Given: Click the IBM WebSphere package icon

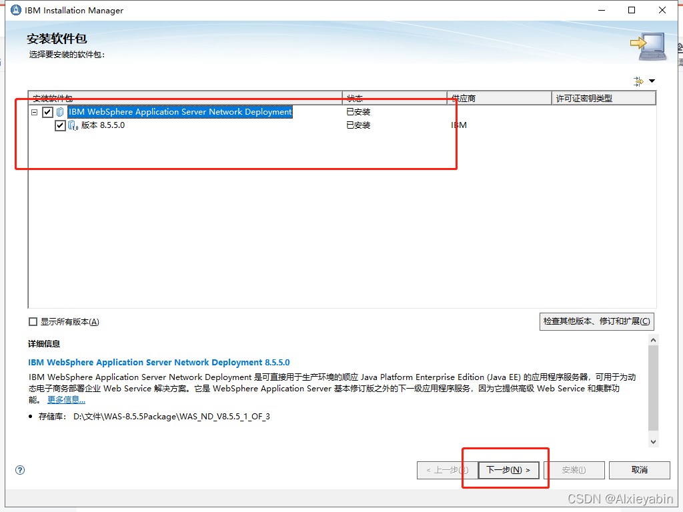Looking at the screenshot, I should coord(59,112).
